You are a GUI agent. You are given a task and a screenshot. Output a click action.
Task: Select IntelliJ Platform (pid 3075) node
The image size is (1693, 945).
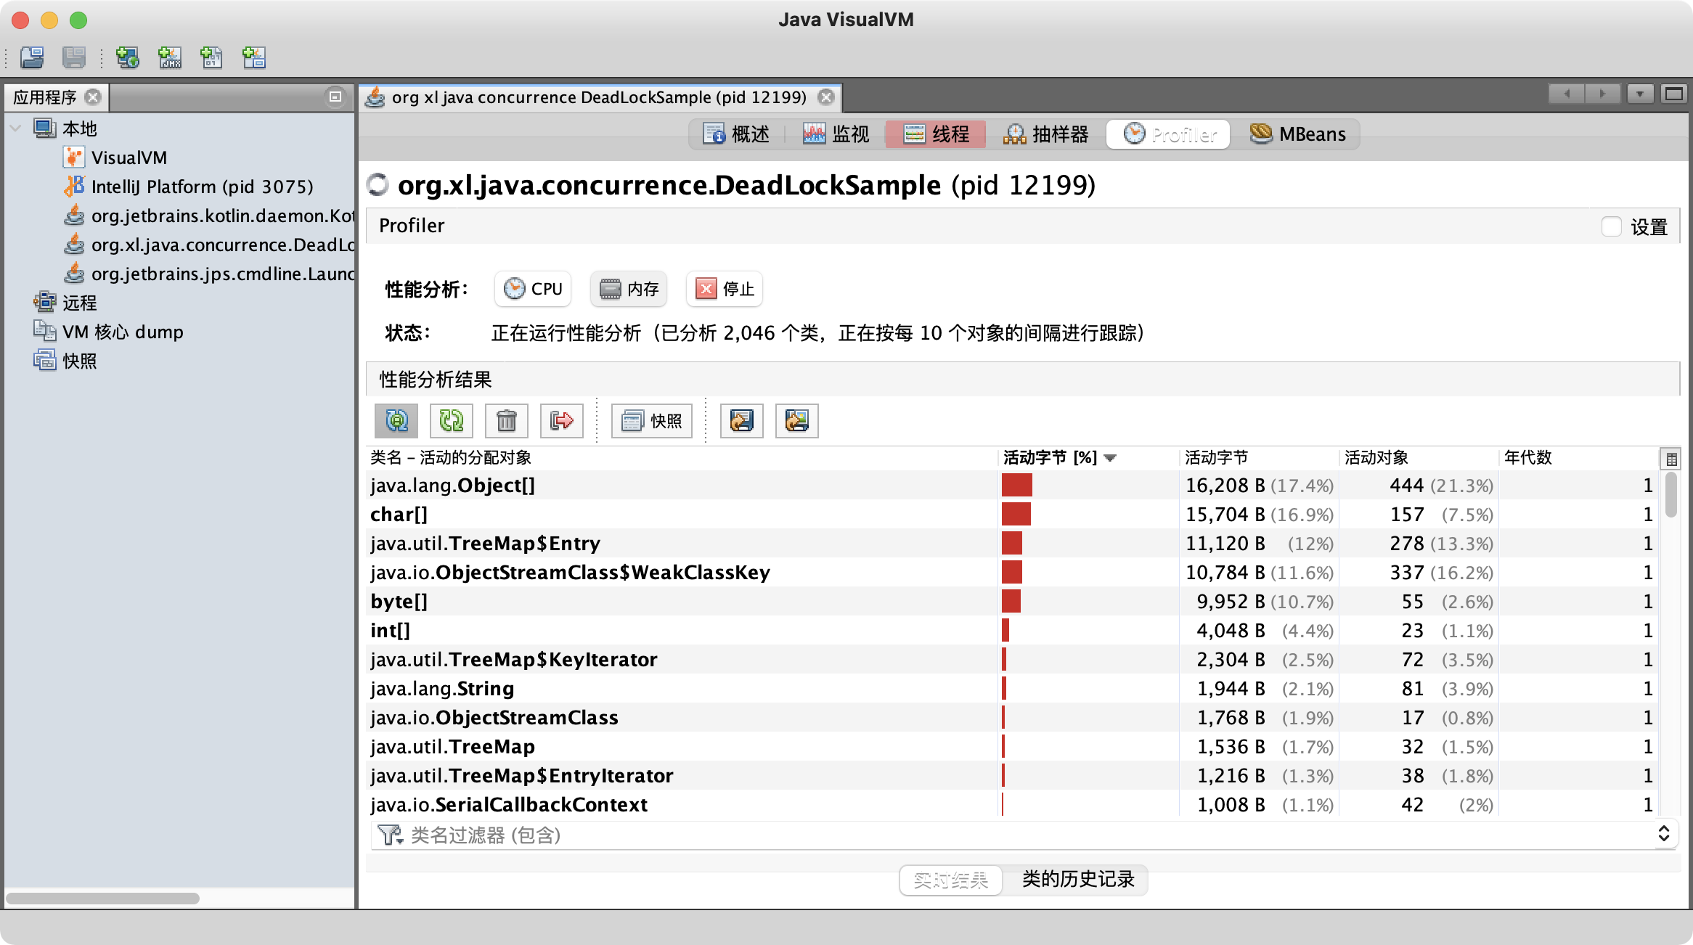189,187
